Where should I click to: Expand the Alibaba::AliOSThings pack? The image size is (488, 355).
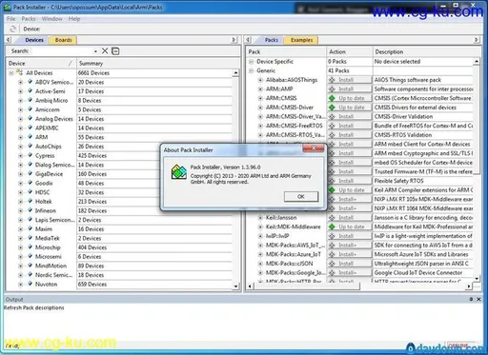coord(260,80)
